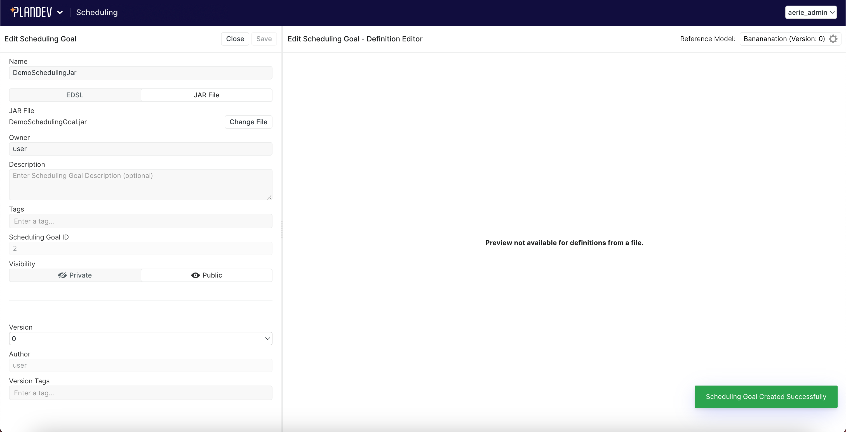The image size is (846, 432).
Task: Click the eye icon for Public
Action: (195, 275)
